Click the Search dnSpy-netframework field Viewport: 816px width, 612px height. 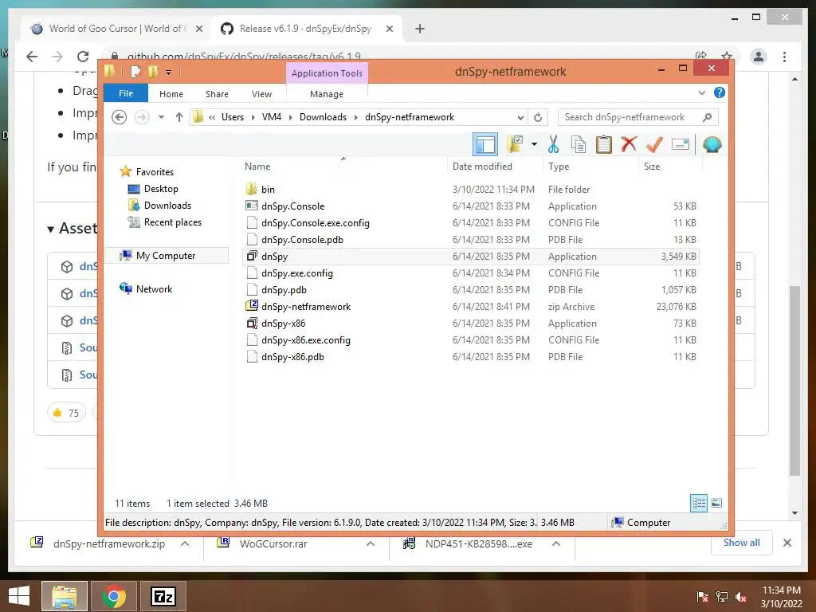(x=637, y=117)
